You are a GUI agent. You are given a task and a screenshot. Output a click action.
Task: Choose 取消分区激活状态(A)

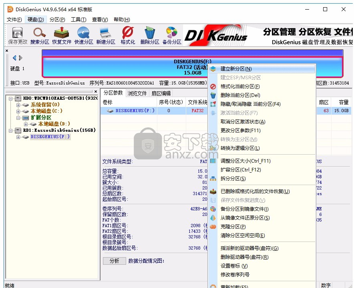coord(262,121)
